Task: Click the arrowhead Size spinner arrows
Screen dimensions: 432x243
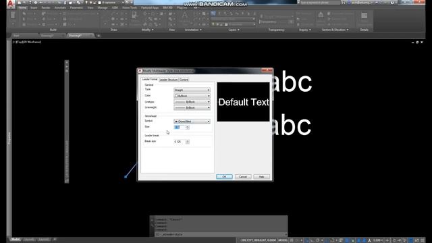Action: pos(188,128)
